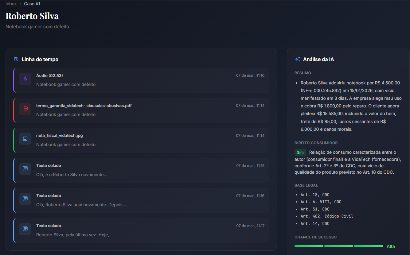Screen dimensions: 410x255
Task: Go back to Inbox breadcrumb
Action: 11,4
